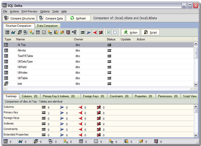Click the object list scrollbar up arrow
Image resolution: width=201 pixels, height=146 pixels.
coord(196,44)
